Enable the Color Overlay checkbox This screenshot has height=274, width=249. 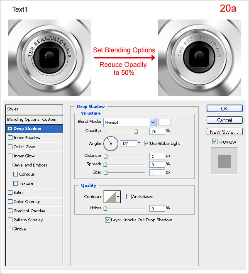pos(10,201)
